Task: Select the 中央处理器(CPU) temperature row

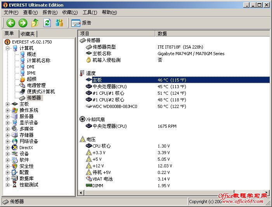Action: pyautogui.click(x=174, y=87)
